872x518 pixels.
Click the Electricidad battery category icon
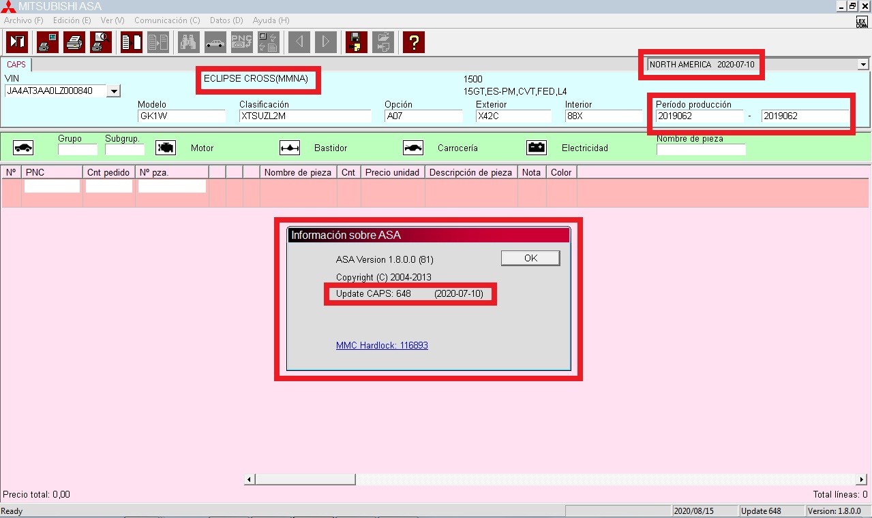(x=537, y=147)
